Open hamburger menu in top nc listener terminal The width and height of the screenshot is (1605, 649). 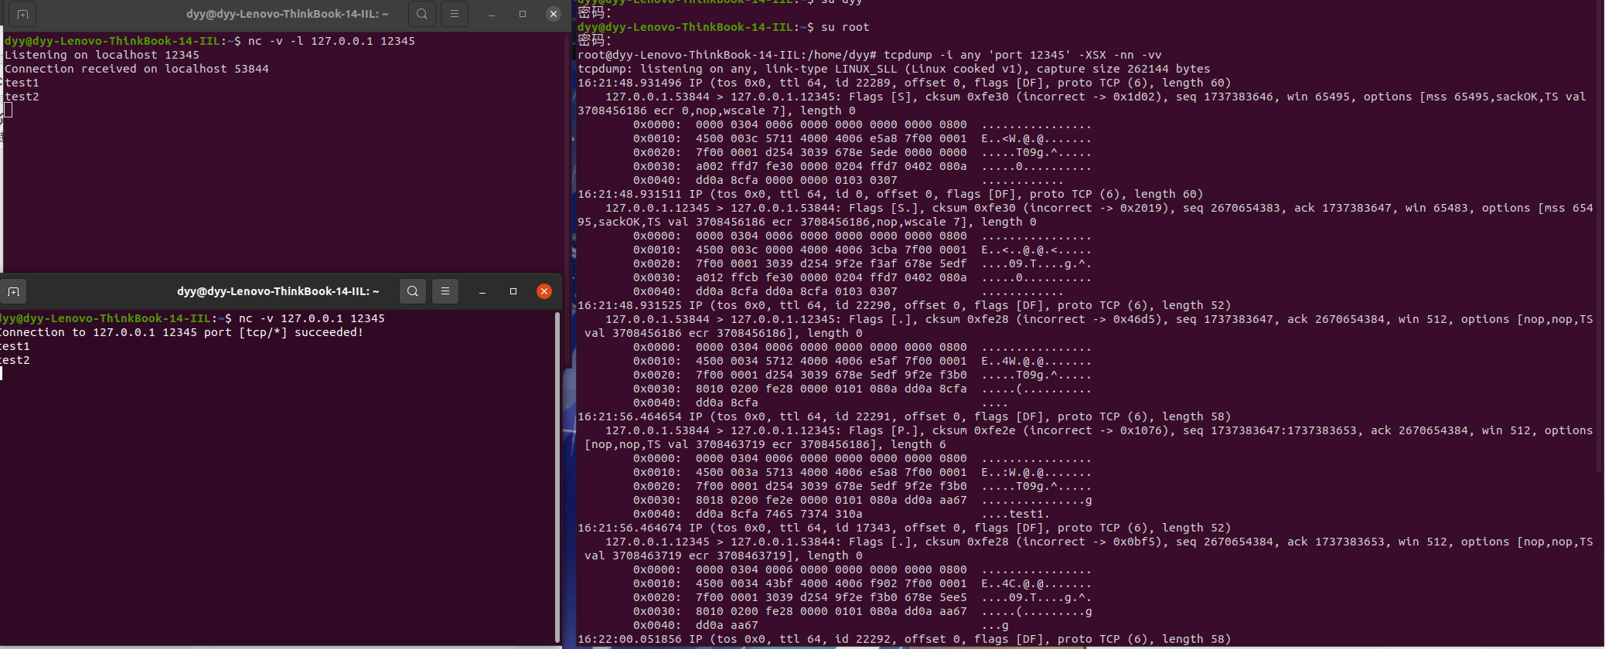click(455, 14)
